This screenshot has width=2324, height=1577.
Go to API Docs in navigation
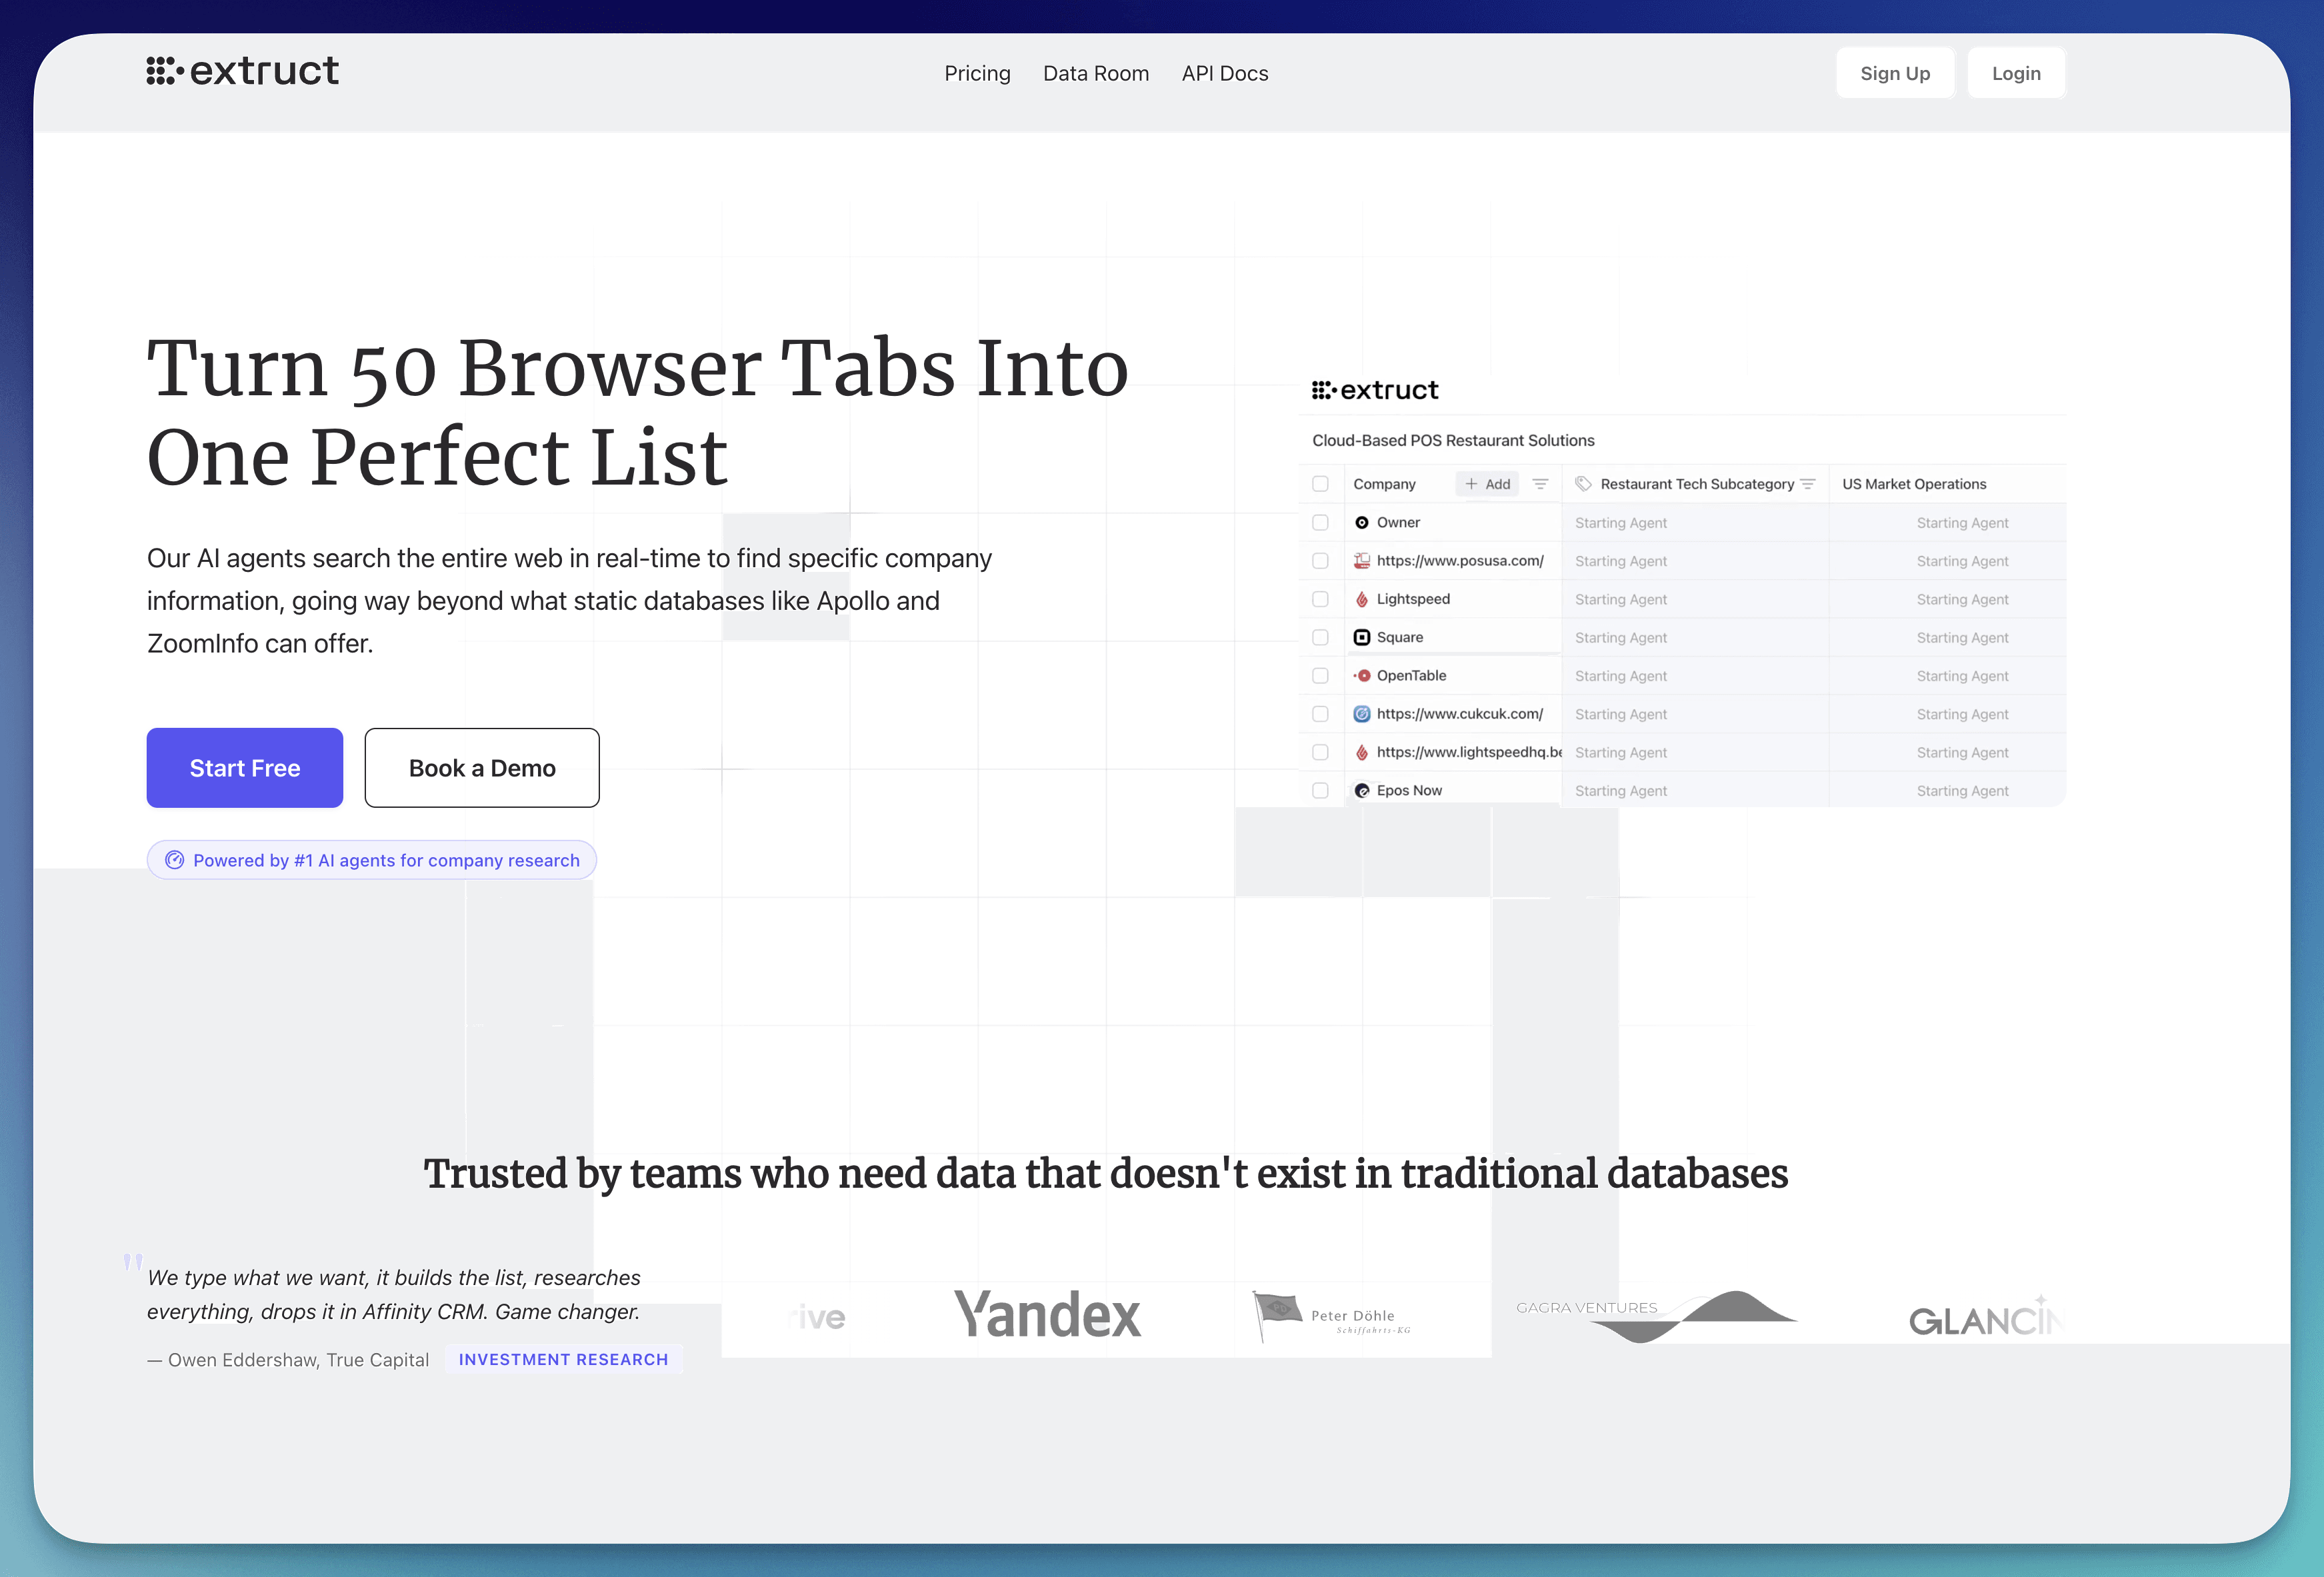(1224, 73)
